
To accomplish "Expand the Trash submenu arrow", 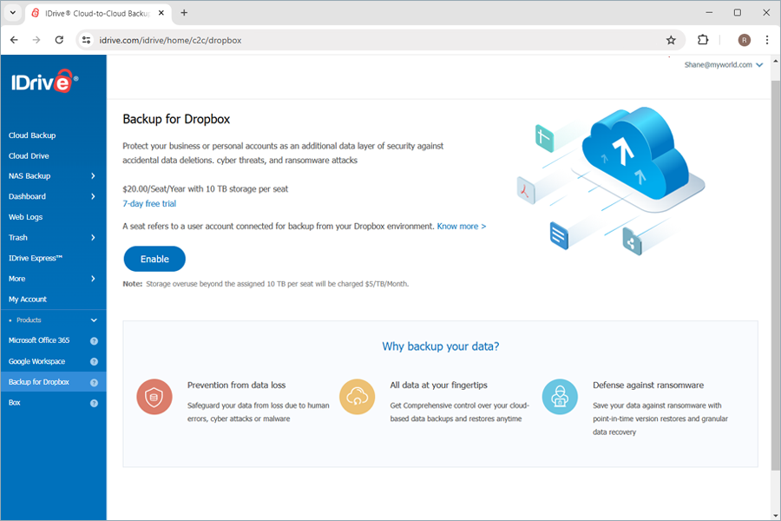I will click(x=93, y=238).
